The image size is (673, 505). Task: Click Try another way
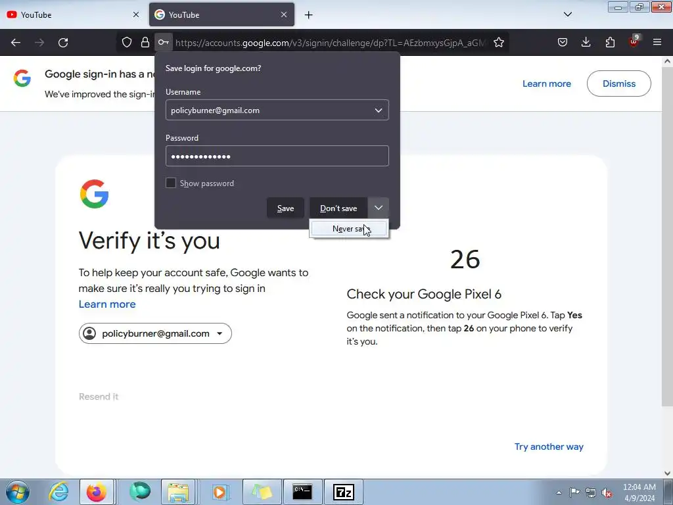pyautogui.click(x=549, y=446)
